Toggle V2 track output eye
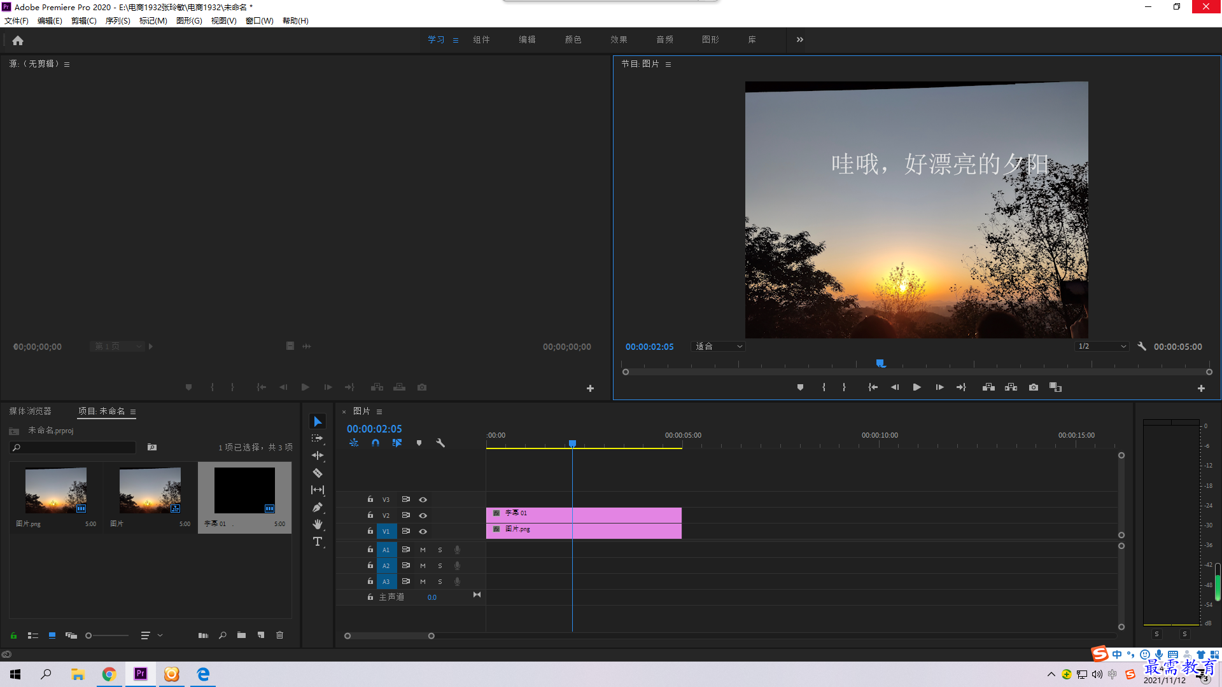 [x=423, y=516]
